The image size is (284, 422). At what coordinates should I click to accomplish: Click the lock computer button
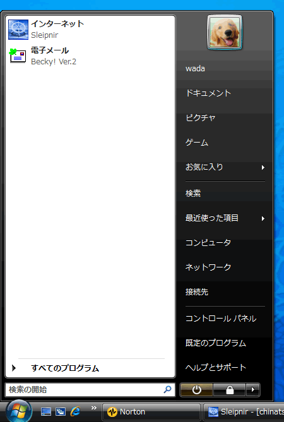(229, 390)
